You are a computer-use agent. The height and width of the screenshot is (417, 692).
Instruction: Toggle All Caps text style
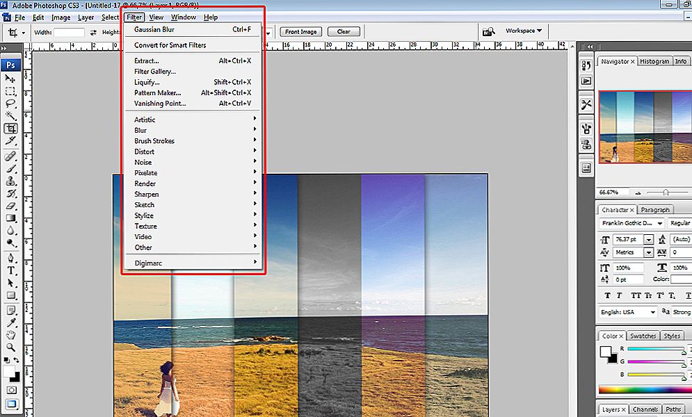(636, 295)
